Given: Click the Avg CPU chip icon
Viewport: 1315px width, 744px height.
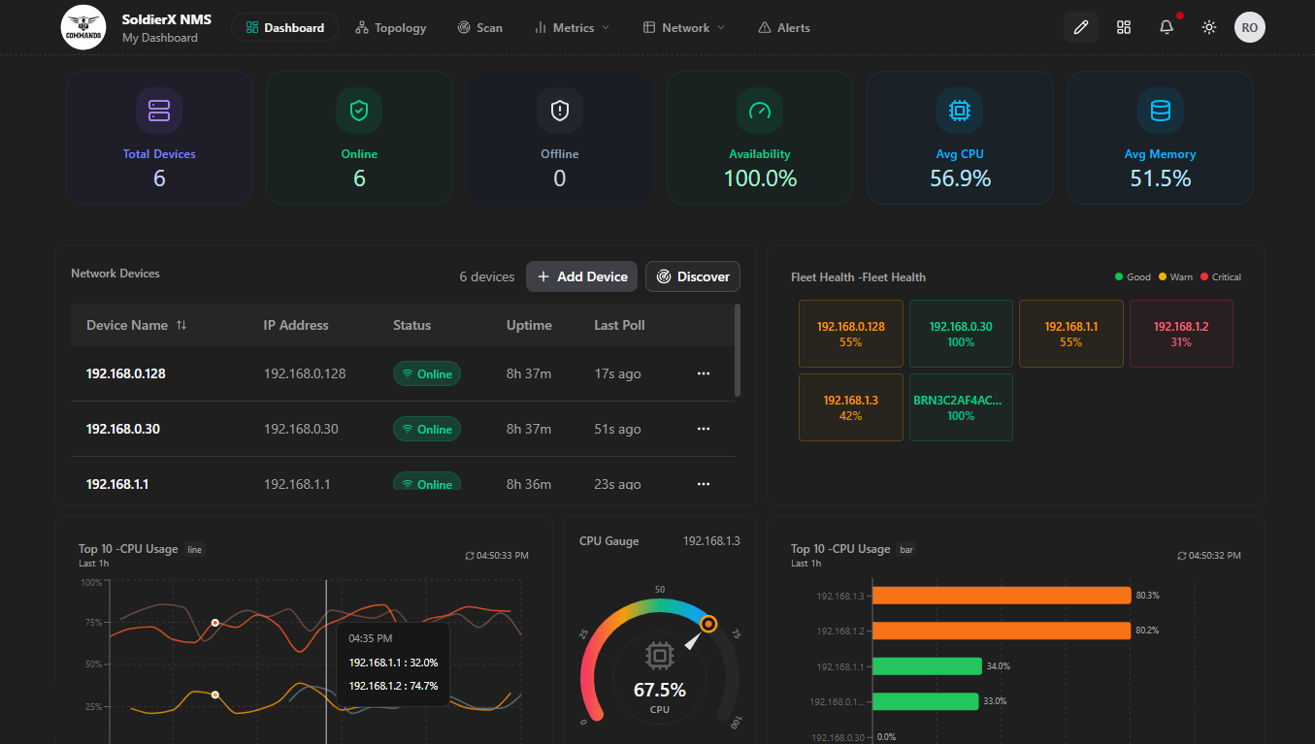Looking at the screenshot, I should [960, 111].
